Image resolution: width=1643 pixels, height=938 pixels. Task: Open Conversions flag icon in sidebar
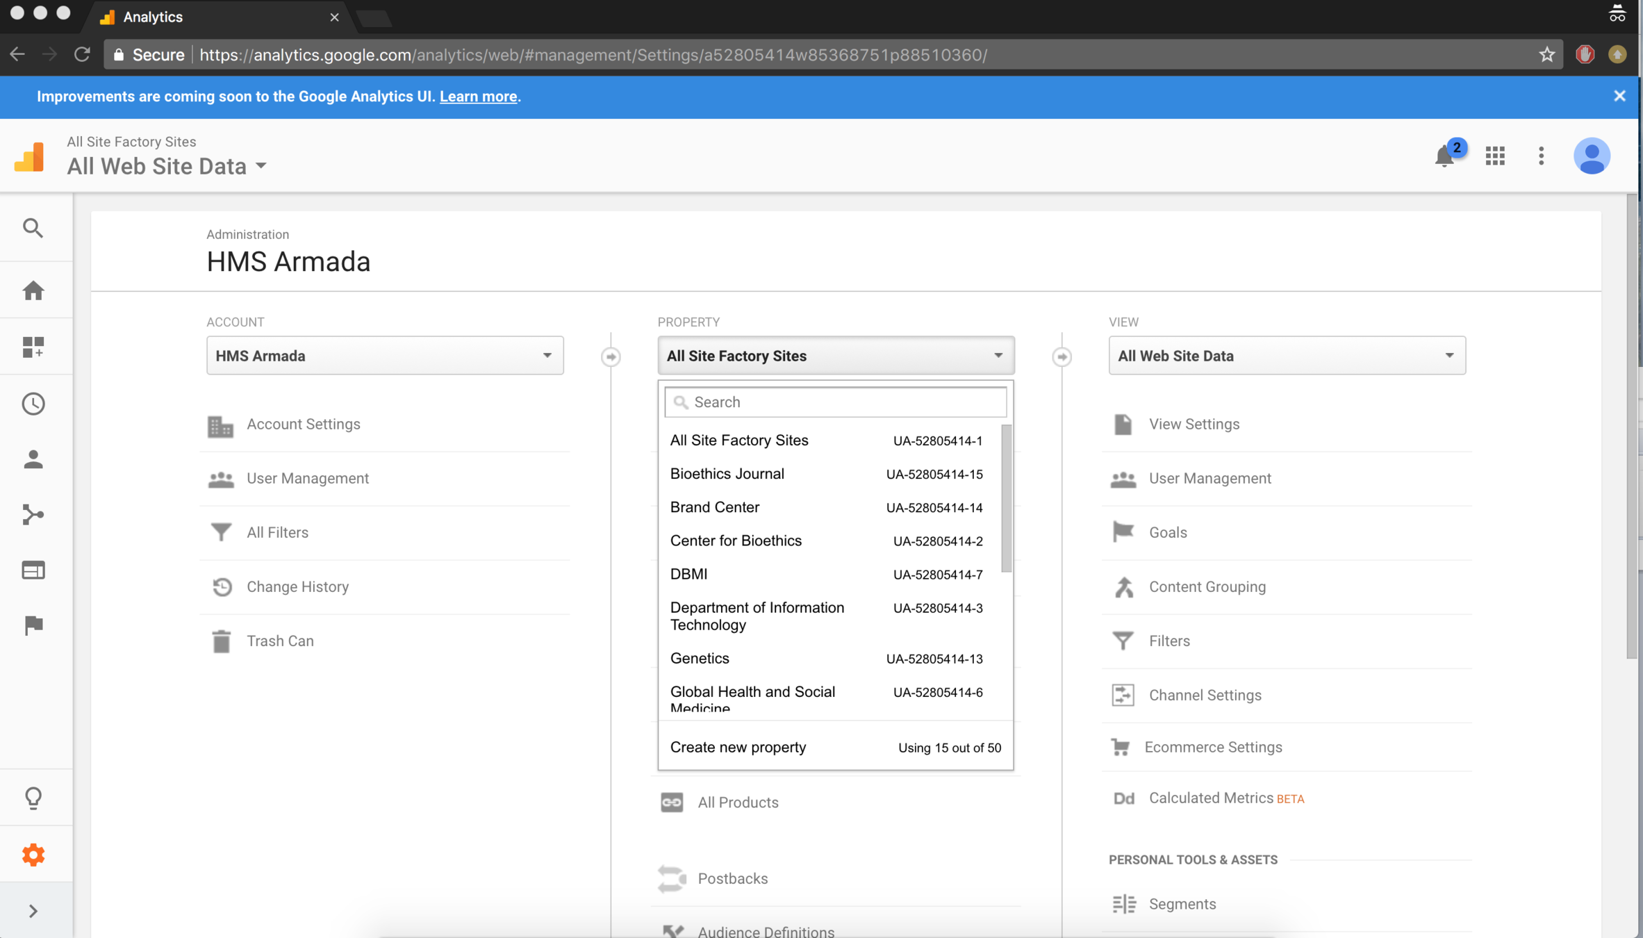click(33, 625)
